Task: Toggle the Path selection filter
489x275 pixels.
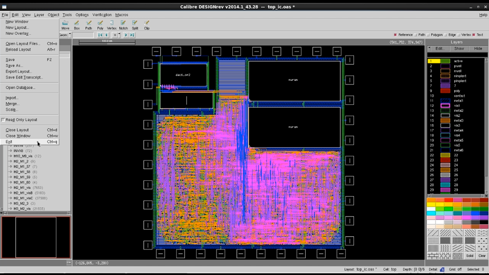Action: click(x=416, y=35)
